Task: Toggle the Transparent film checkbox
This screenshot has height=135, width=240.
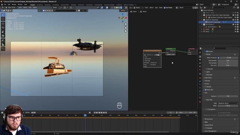Action: click(207, 109)
